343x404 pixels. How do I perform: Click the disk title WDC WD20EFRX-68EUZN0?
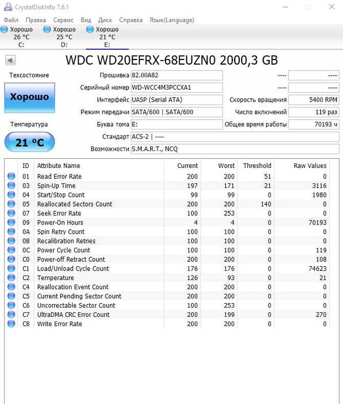click(140, 61)
